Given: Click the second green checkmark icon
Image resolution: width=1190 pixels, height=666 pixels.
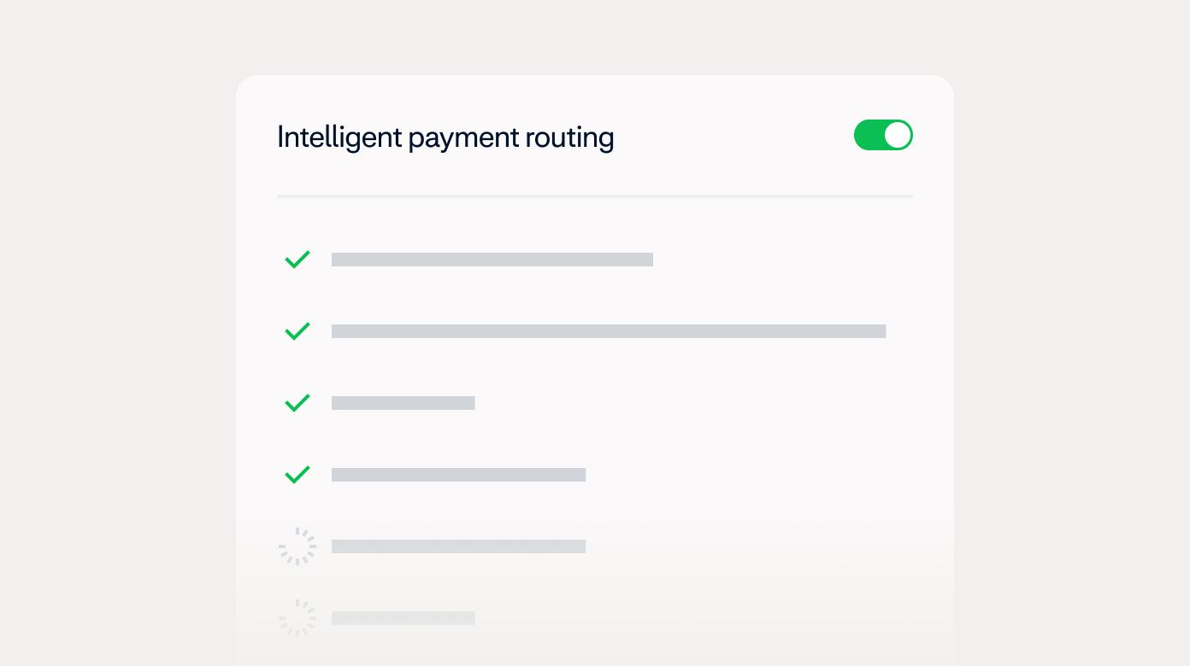Looking at the screenshot, I should coord(297,331).
